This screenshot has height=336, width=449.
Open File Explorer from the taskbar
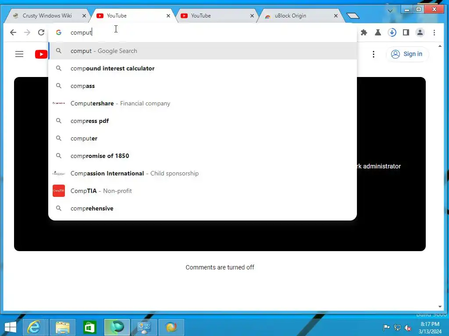coord(62,327)
